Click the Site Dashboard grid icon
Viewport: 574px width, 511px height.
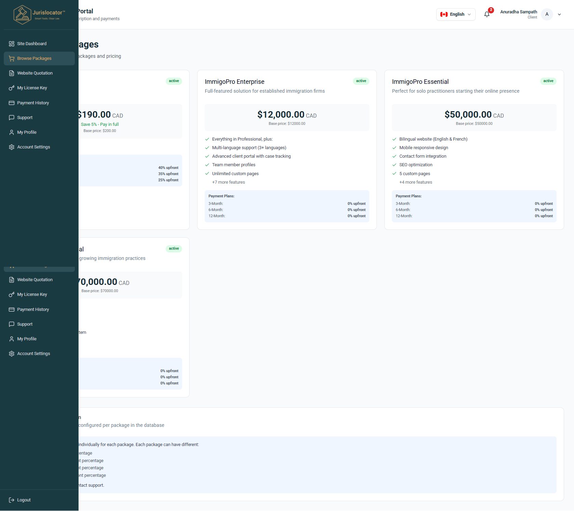pyautogui.click(x=12, y=44)
